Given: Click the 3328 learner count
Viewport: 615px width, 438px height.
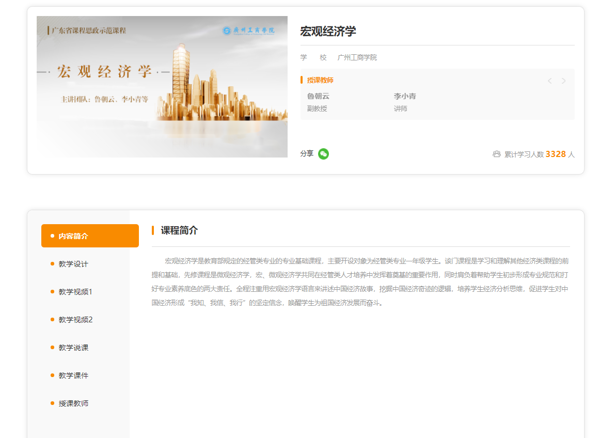Looking at the screenshot, I should [556, 154].
